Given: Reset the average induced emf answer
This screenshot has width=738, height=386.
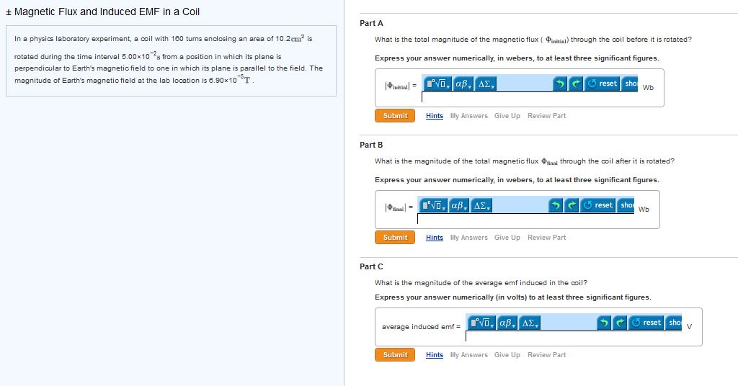Looking at the screenshot, I should tap(646, 323).
